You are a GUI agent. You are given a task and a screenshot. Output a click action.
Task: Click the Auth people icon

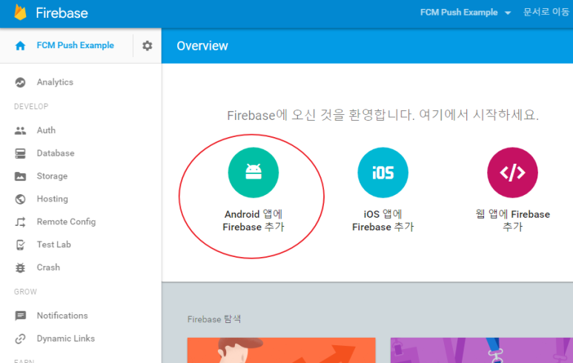tap(21, 130)
